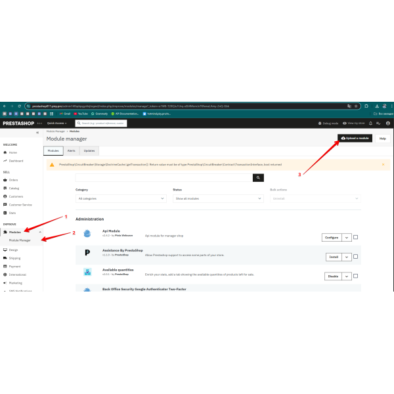Open the Quick Access dropdown
Screen dimensions: 394x394
tap(56, 123)
